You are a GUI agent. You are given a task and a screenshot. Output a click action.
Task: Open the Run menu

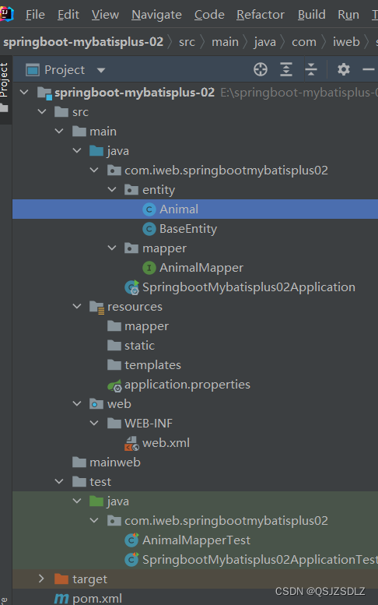[348, 15]
